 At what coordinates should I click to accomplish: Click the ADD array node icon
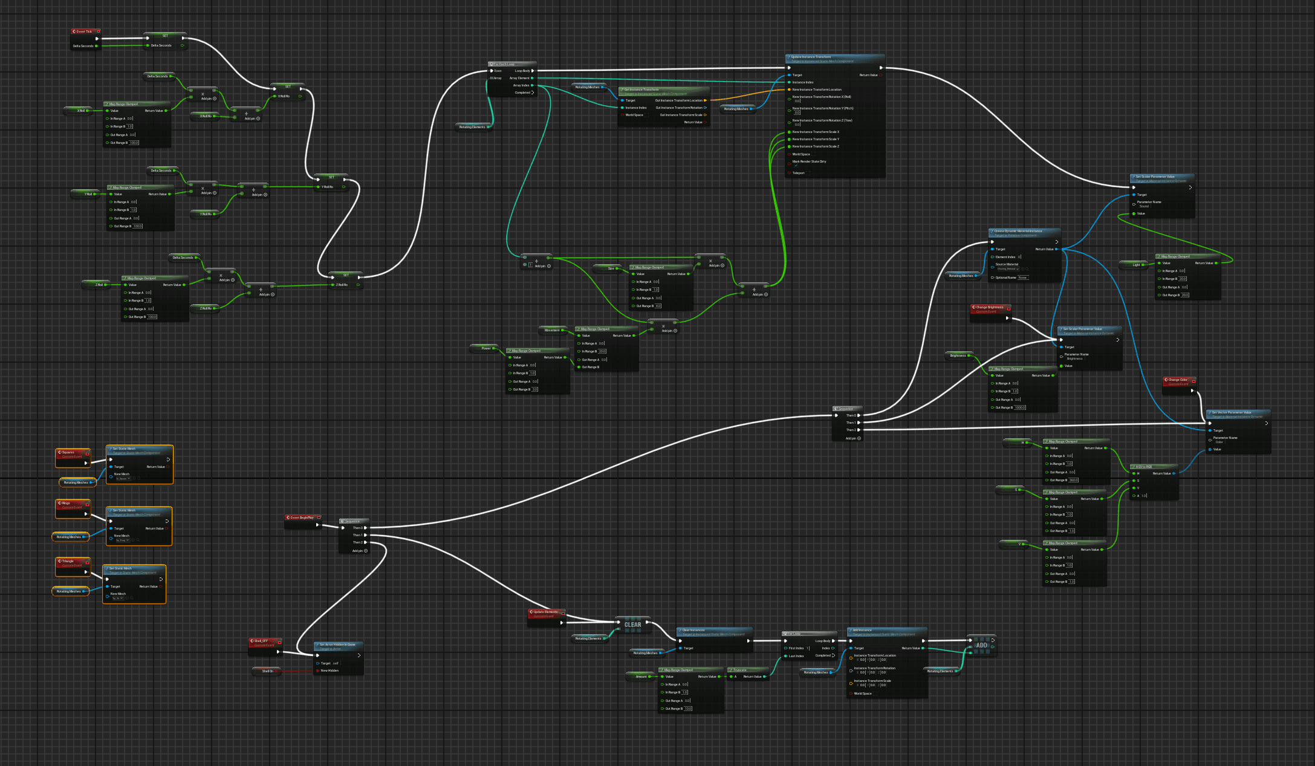coord(981,645)
